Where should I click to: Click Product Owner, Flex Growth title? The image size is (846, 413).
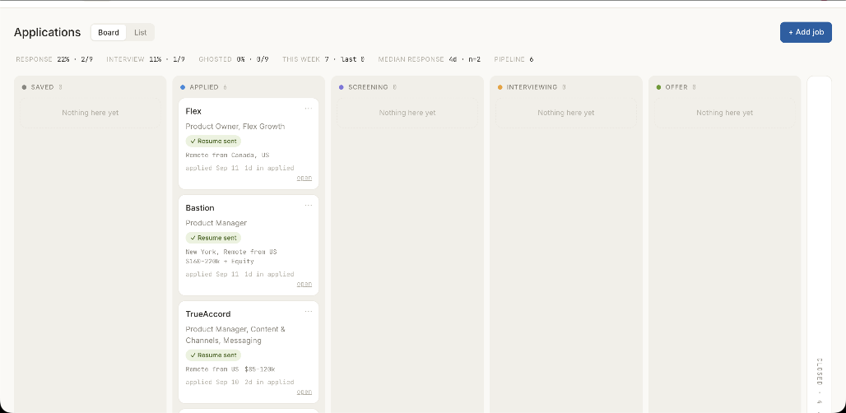point(235,126)
